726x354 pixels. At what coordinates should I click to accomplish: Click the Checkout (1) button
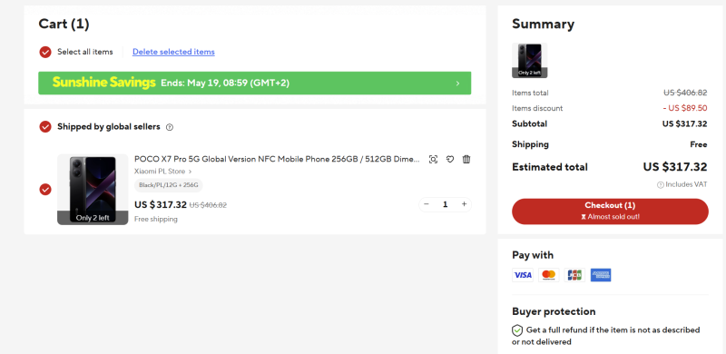click(x=610, y=211)
